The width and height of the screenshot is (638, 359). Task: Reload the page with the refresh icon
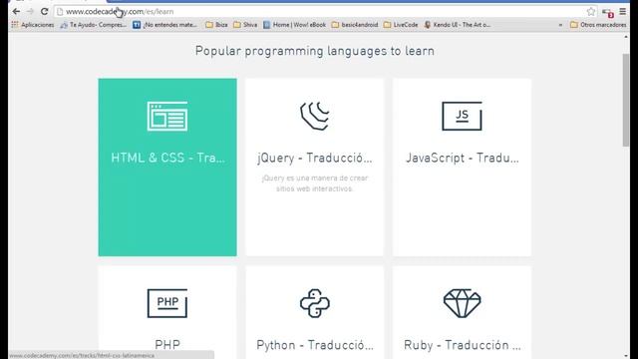[x=44, y=11]
